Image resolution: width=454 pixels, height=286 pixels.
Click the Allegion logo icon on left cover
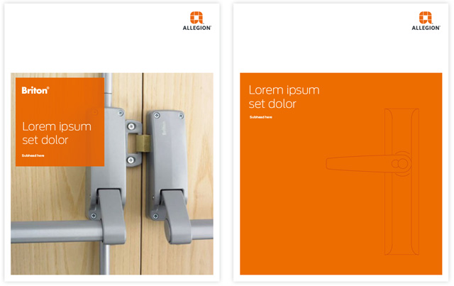[x=196, y=17]
